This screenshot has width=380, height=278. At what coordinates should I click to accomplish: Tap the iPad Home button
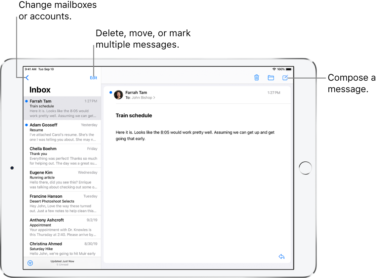pyautogui.click(x=305, y=168)
